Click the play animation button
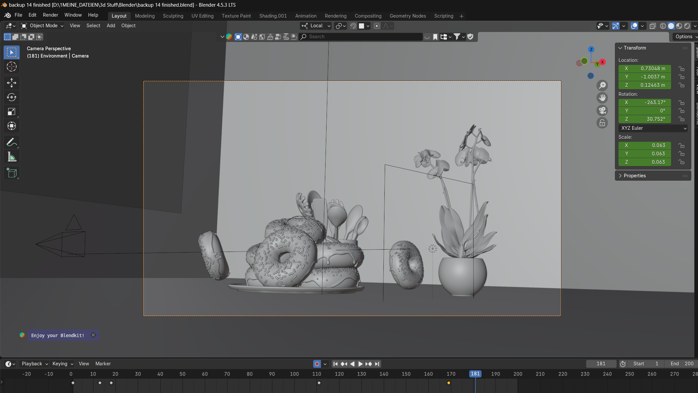The width and height of the screenshot is (698, 393). click(x=360, y=364)
